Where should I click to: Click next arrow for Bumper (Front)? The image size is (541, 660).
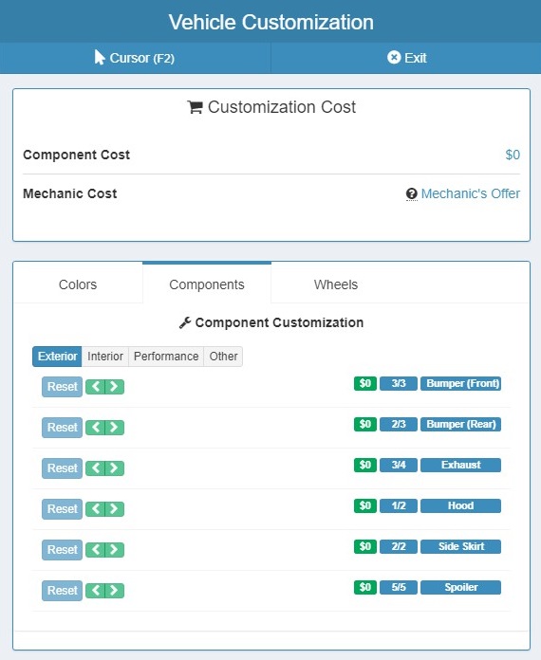(x=115, y=386)
